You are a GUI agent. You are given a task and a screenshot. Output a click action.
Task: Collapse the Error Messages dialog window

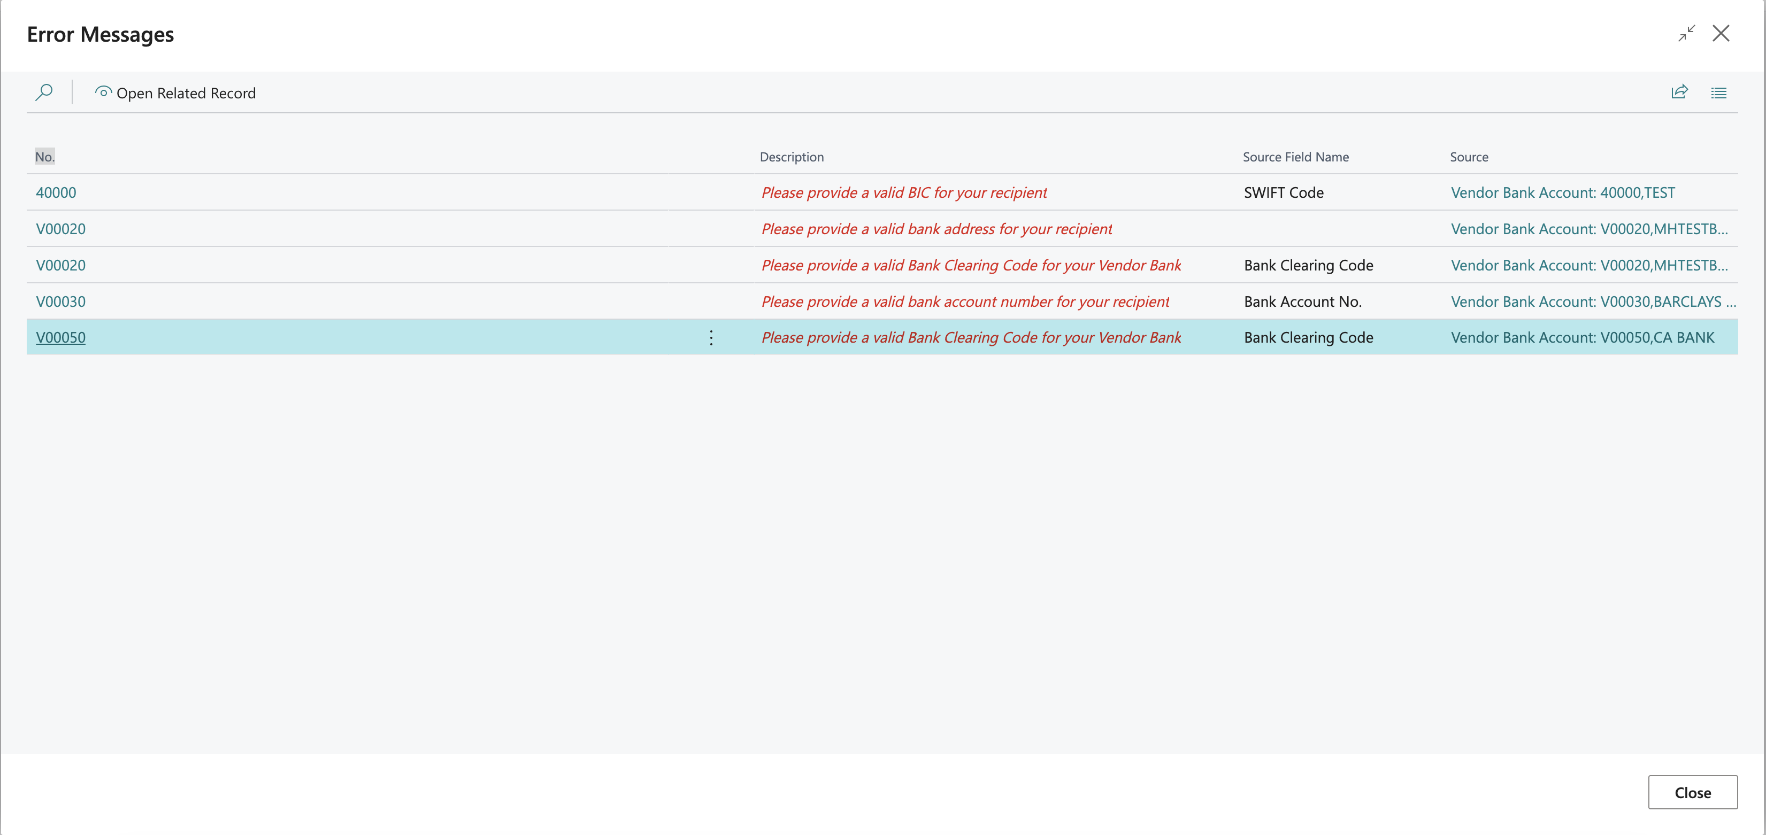1687,33
